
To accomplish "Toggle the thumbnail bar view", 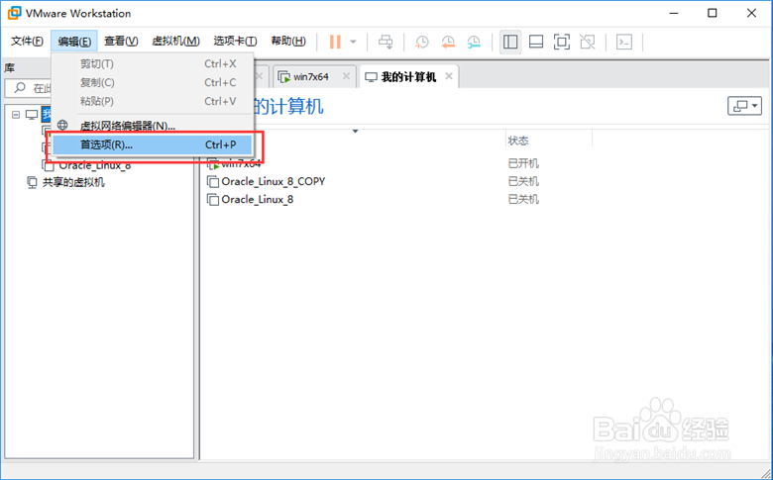I will (x=536, y=42).
